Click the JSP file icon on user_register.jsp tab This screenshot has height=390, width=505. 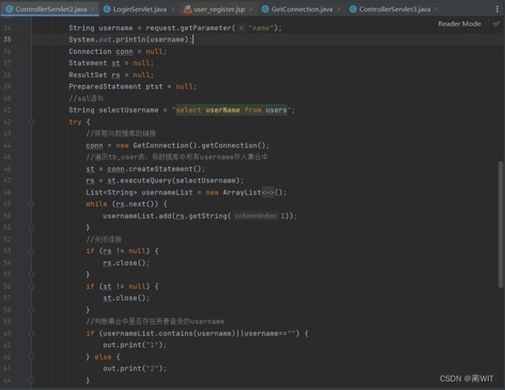pos(187,9)
